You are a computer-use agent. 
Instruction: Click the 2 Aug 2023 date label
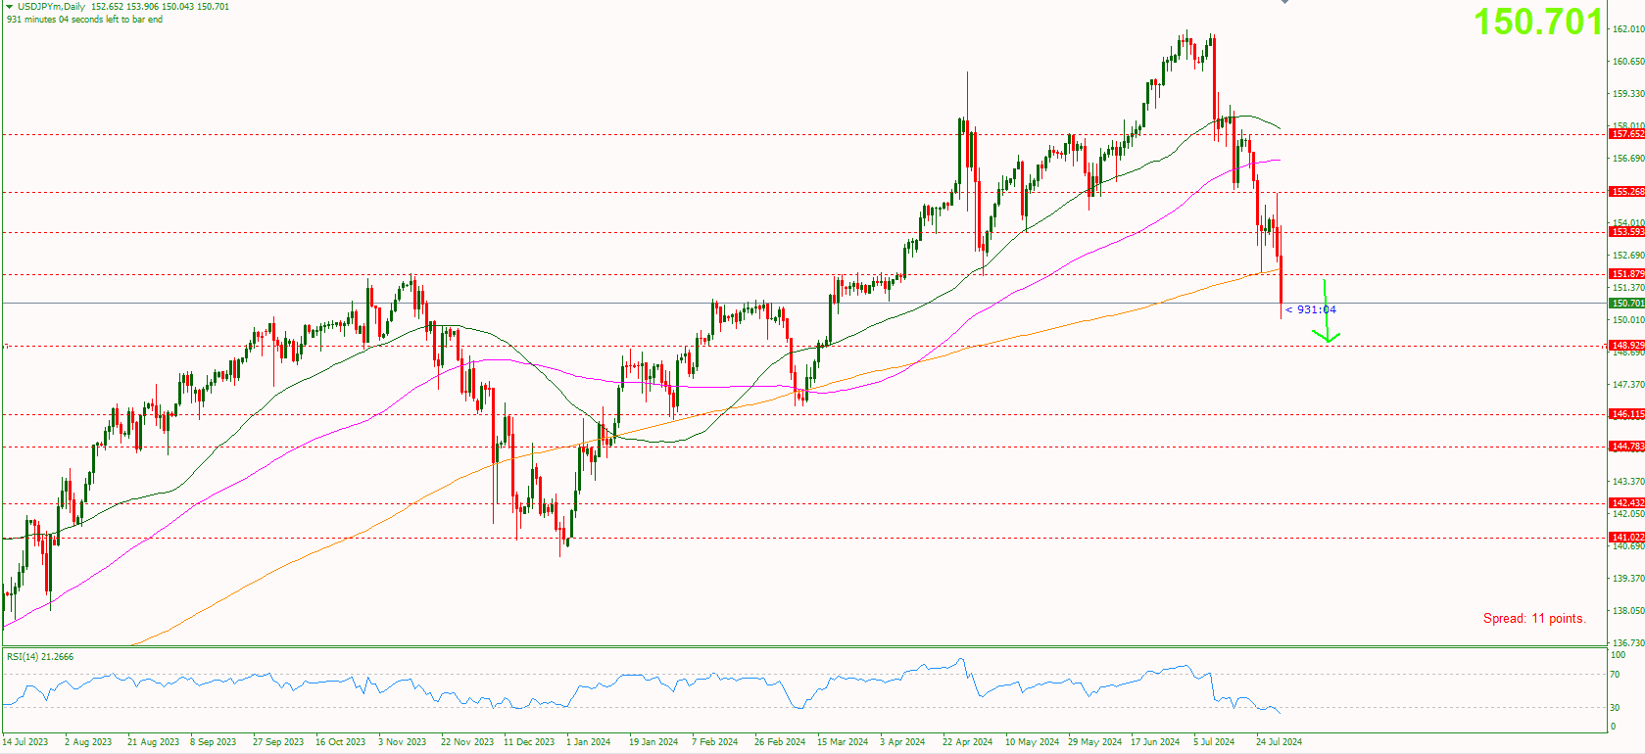click(x=88, y=742)
